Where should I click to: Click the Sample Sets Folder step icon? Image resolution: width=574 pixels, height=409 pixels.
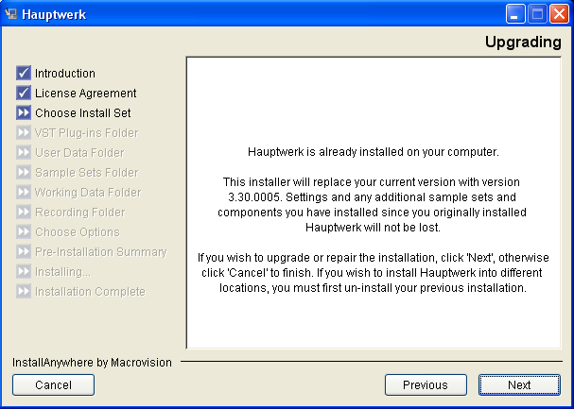tap(24, 172)
